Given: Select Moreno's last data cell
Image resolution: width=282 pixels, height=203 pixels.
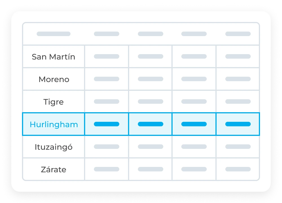Looking at the screenshot, I should (x=238, y=79).
